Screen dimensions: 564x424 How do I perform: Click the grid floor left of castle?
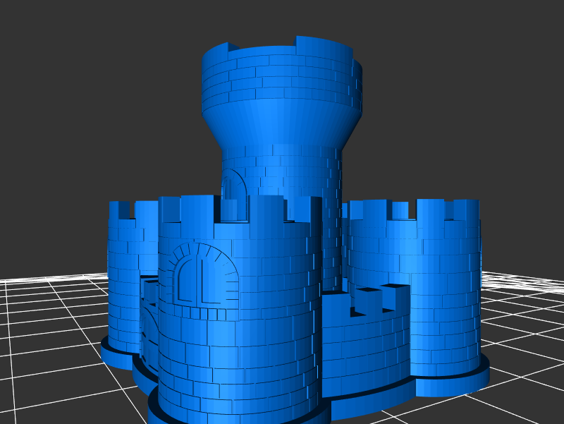pyautogui.click(x=49, y=332)
